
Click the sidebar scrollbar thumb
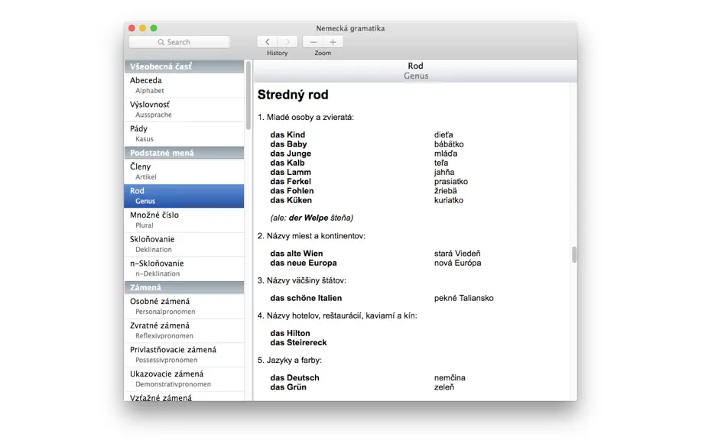tap(249, 95)
